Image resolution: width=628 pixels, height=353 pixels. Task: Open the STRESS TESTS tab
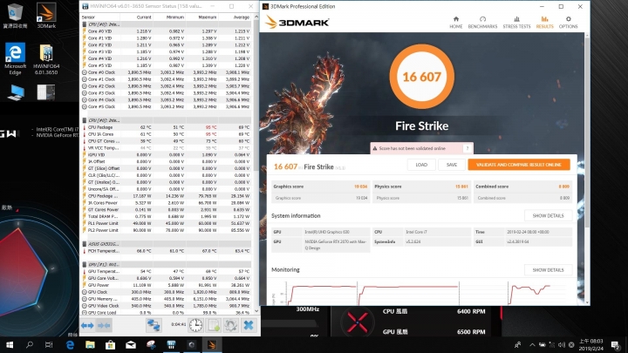(516, 23)
